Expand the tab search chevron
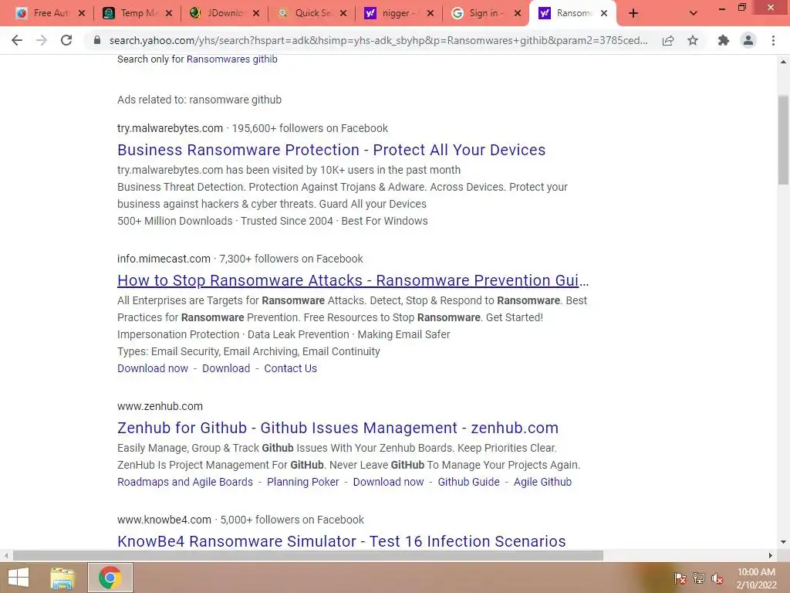 694,14
